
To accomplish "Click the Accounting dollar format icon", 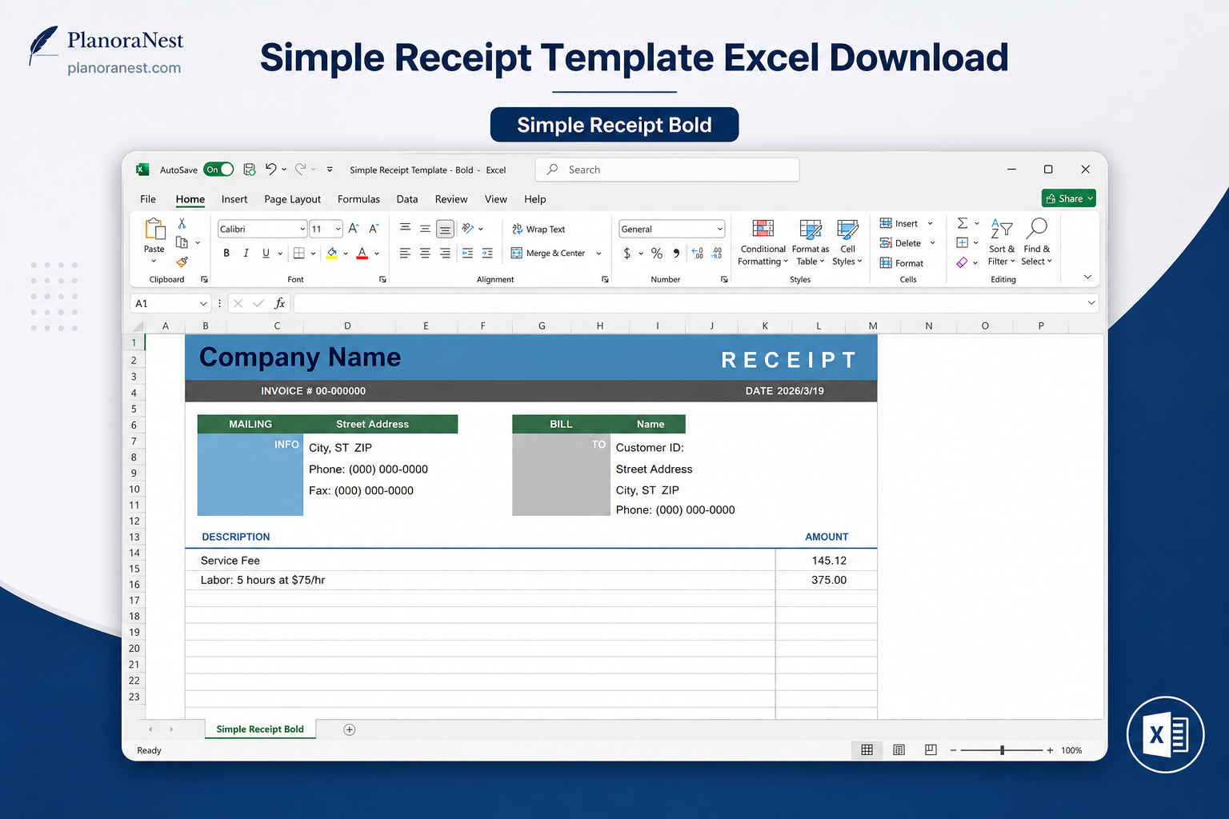I will click(x=627, y=254).
